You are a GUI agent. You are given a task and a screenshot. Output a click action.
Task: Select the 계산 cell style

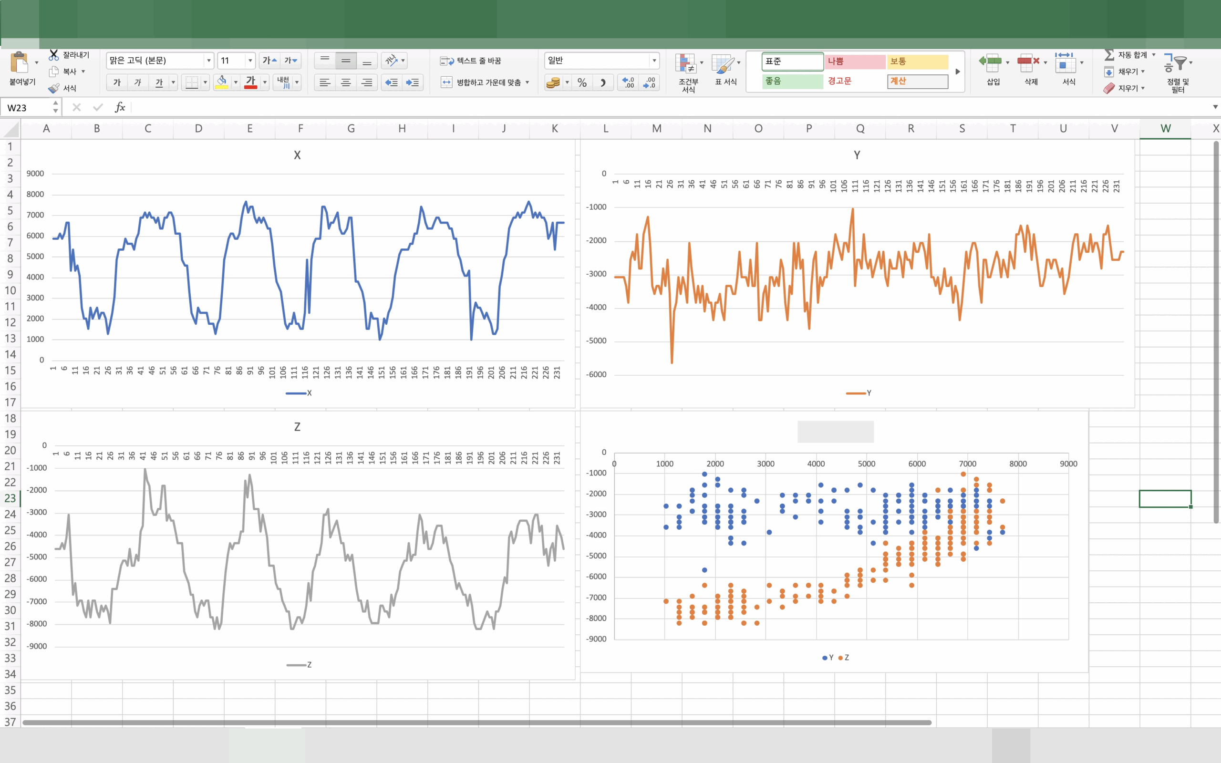pos(918,81)
